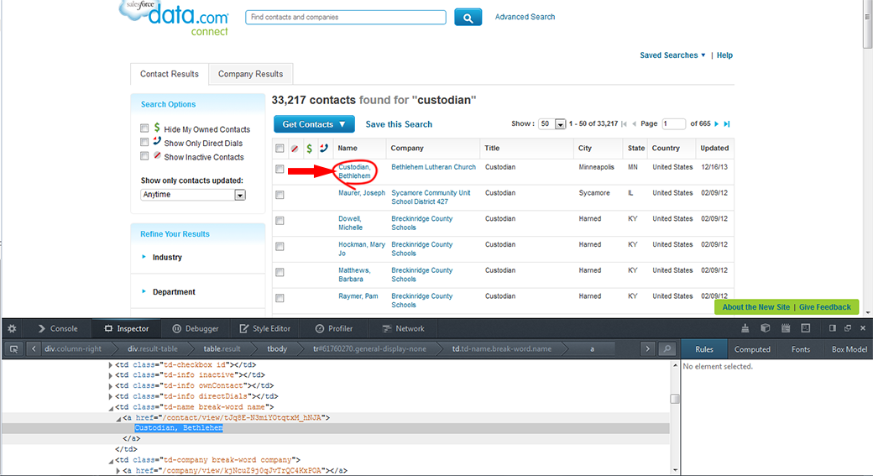Click About the New Site link

(x=755, y=306)
